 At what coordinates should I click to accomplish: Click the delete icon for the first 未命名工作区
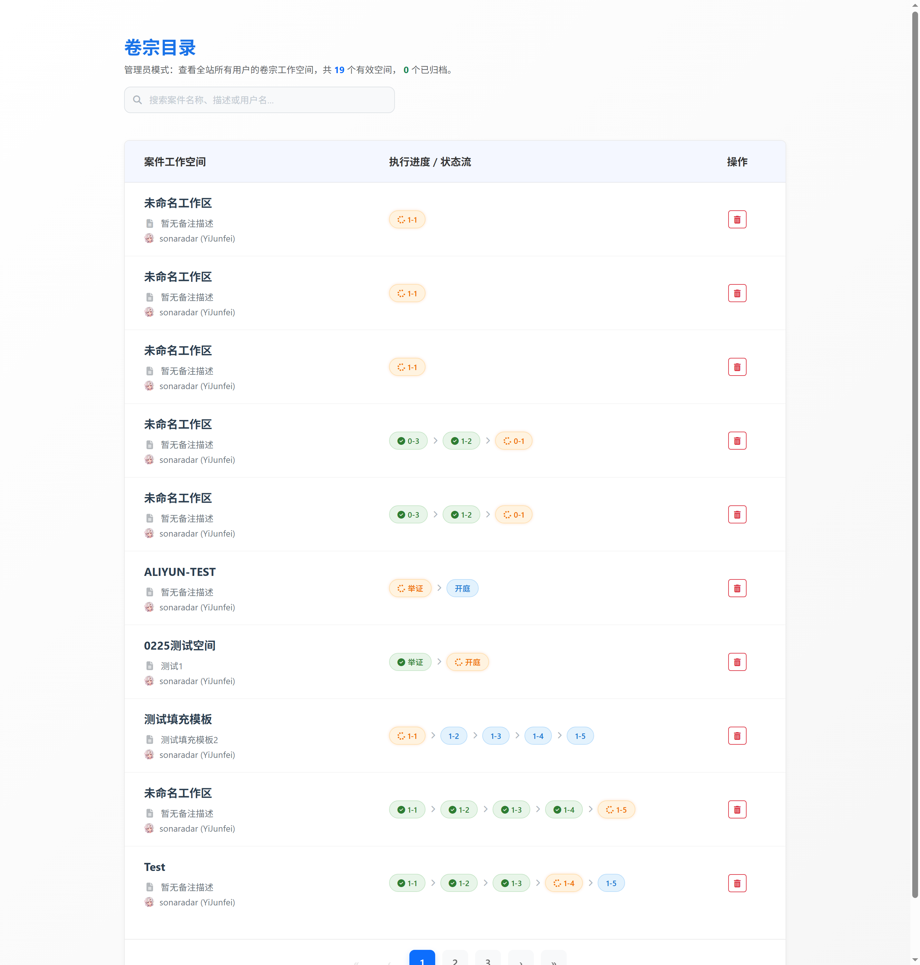737,219
